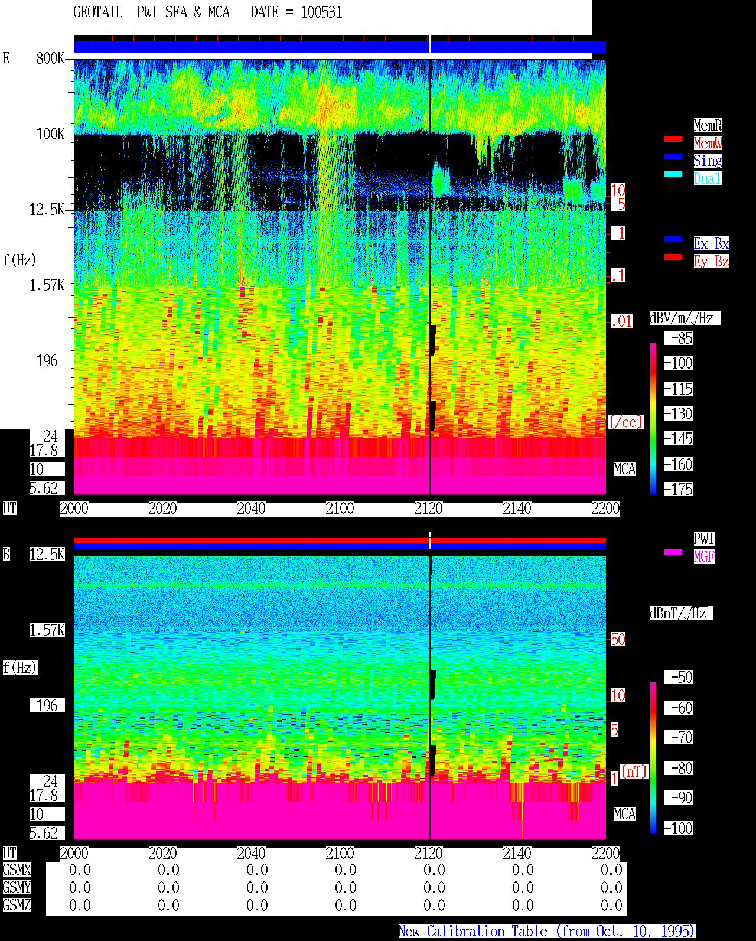The image size is (756, 941).
Task: Click the blue Ex Bx legend swatch
Action: pyautogui.click(x=673, y=239)
